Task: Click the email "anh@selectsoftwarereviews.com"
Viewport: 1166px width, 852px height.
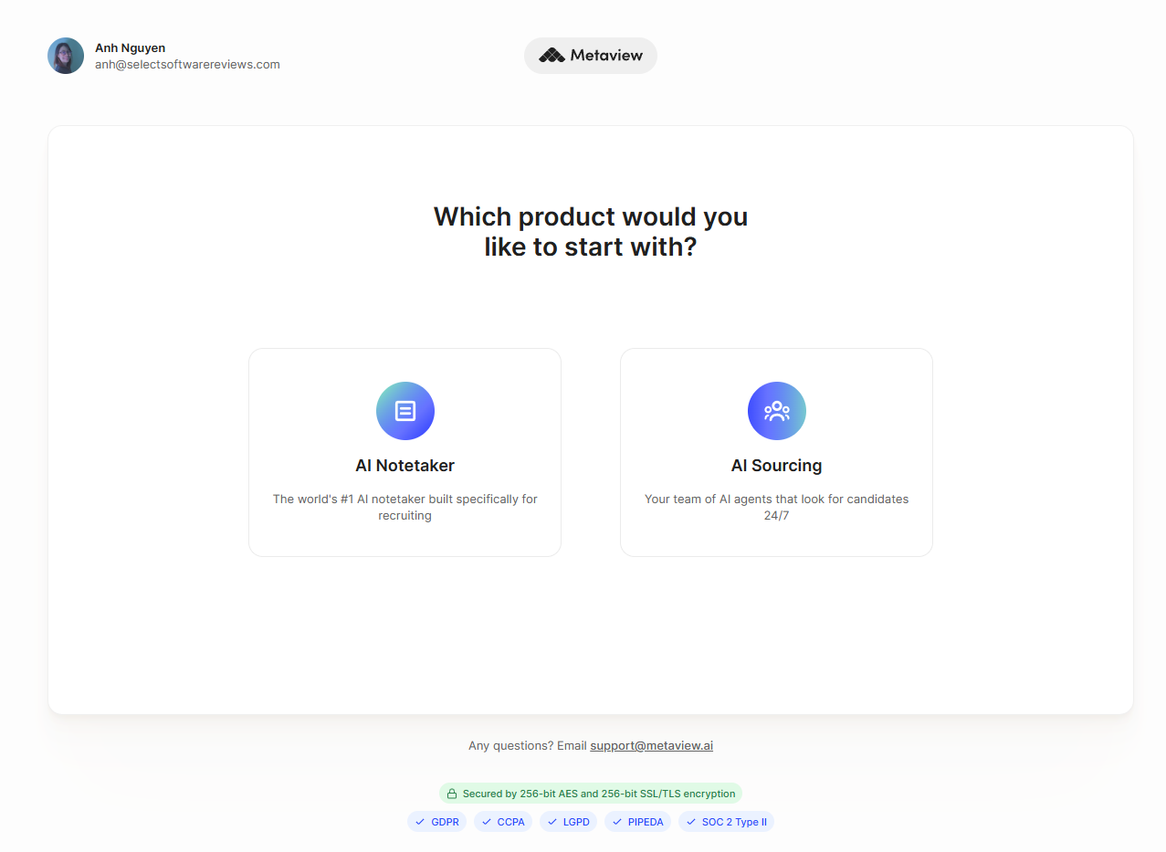Action: (x=187, y=65)
